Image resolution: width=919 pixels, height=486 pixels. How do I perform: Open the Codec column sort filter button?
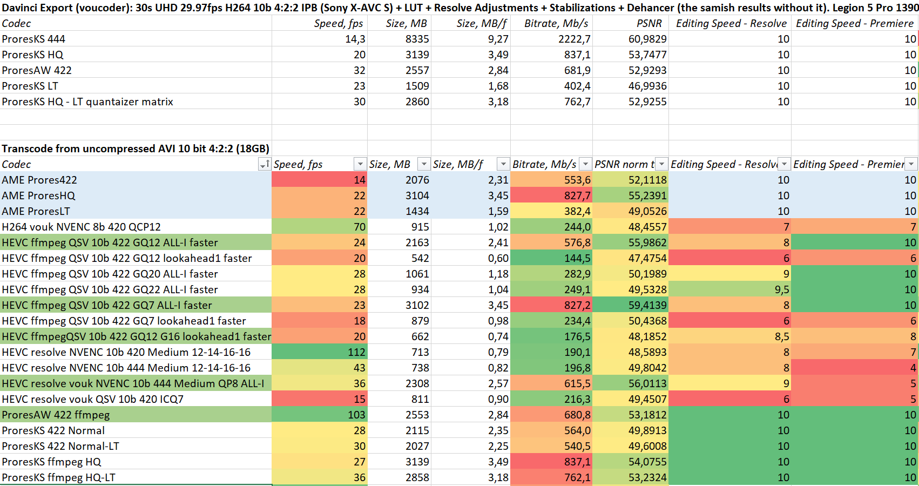264,164
